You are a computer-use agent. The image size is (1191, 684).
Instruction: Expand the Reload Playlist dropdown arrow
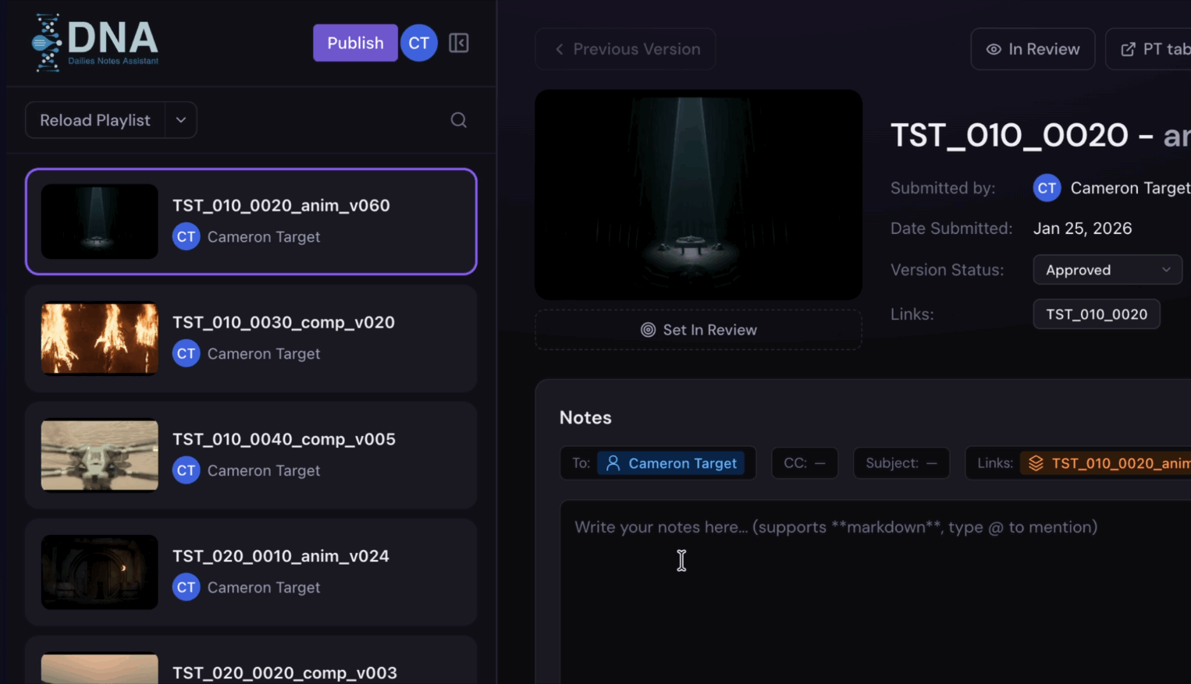(181, 120)
